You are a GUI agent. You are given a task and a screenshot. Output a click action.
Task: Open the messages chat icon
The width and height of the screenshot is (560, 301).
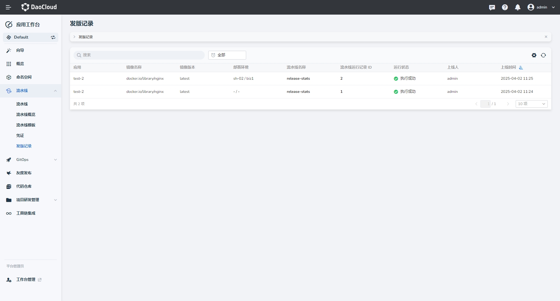pyautogui.click(x=492, y=7)
